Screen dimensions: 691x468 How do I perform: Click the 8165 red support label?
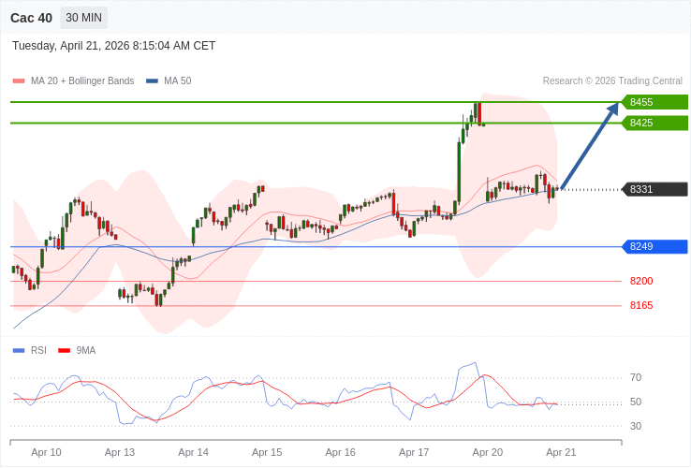(x=641, y=305)
